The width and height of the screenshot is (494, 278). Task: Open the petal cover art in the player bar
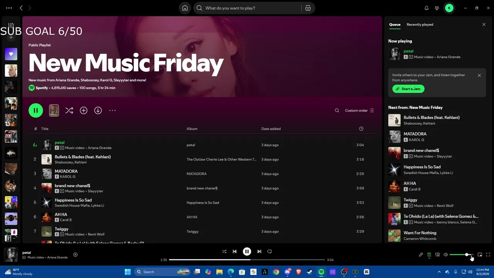click(11, 254)
